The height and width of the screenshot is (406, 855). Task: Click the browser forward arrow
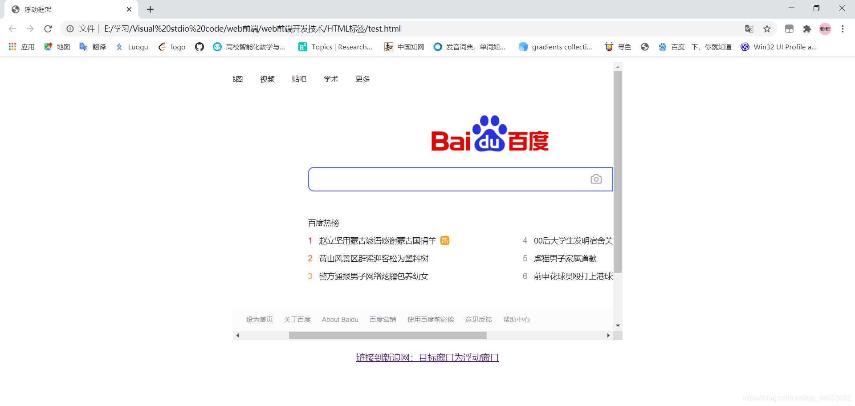(30, 29)
